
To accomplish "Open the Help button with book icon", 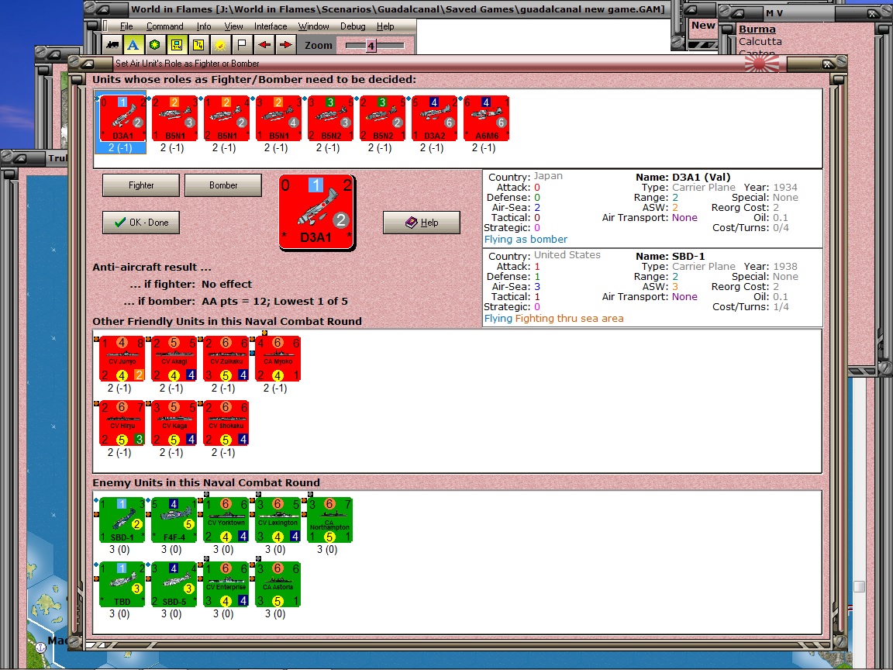I will tap(422, 223).
